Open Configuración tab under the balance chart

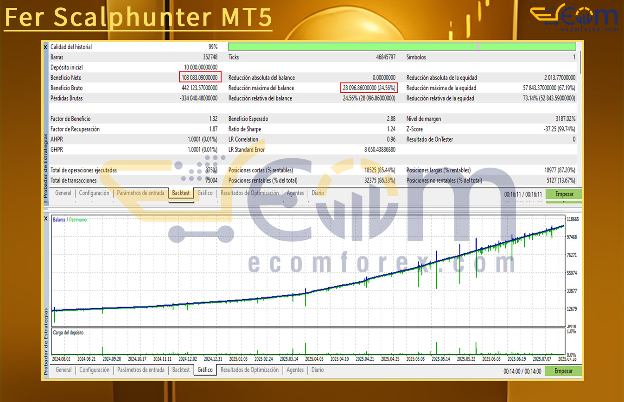(95, 370)
